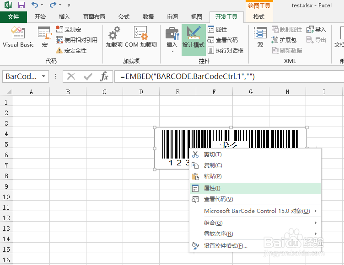
Task: Click the Excel application icon
Action: click(x=8, y=5)
